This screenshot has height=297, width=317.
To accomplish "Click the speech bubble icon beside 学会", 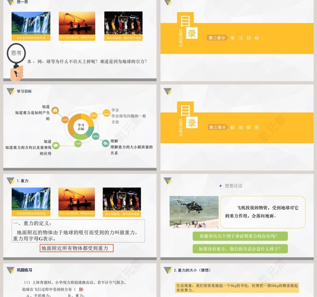I will coord(106,113).
